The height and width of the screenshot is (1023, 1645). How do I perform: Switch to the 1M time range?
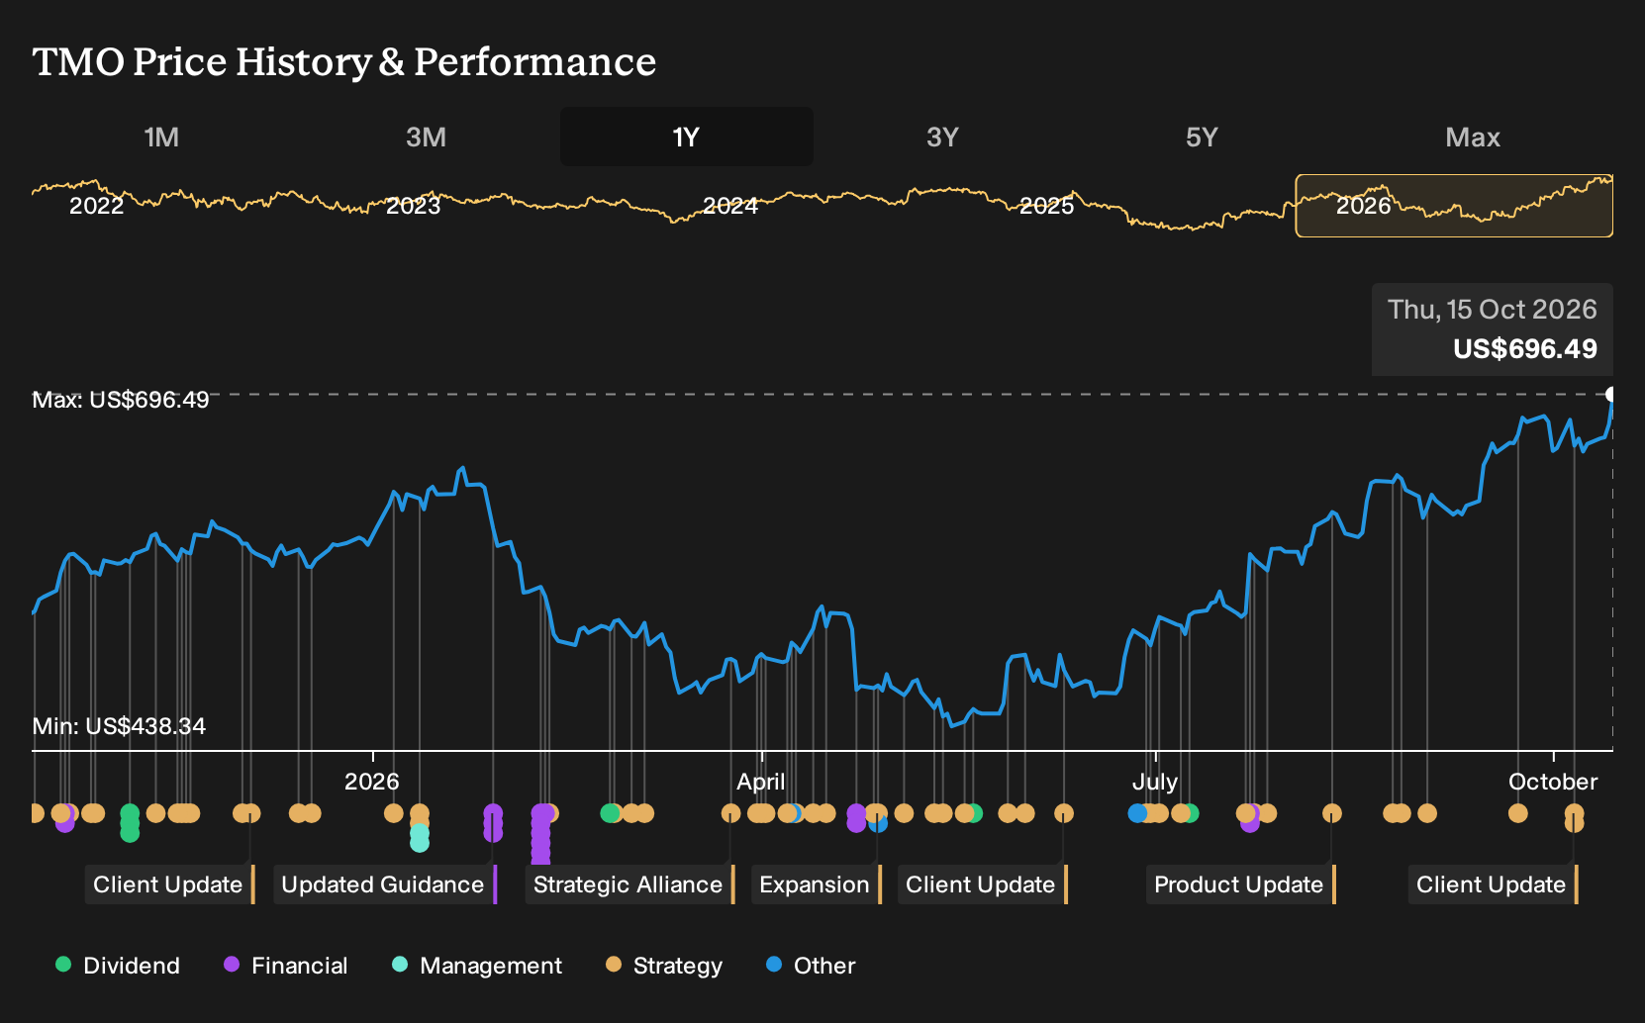pos(161,137)
